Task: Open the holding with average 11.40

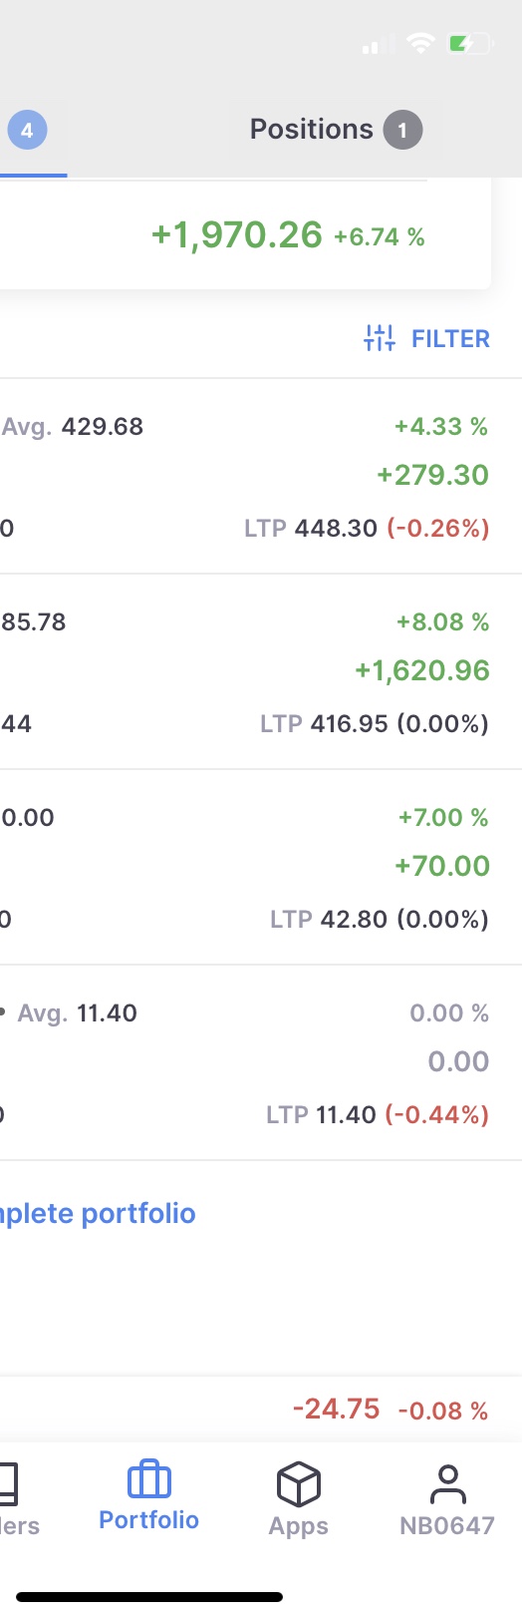Action: (261, 1062)
